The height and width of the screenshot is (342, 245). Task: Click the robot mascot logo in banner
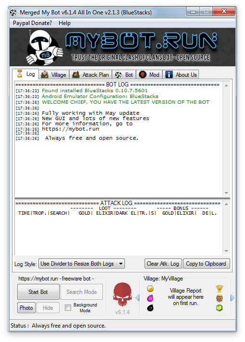45,48
